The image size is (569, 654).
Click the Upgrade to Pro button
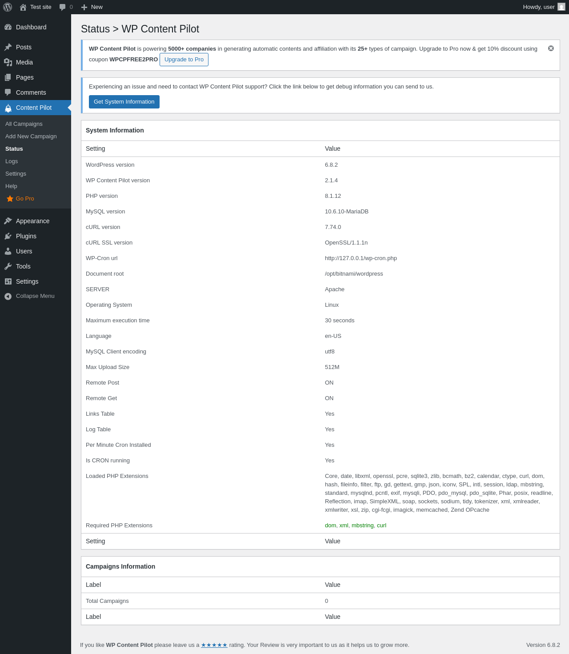(184, 60)
